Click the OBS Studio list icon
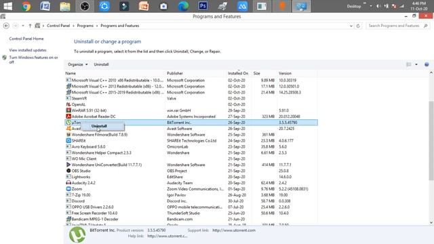The image size is (434, 244). pos(68,171)
